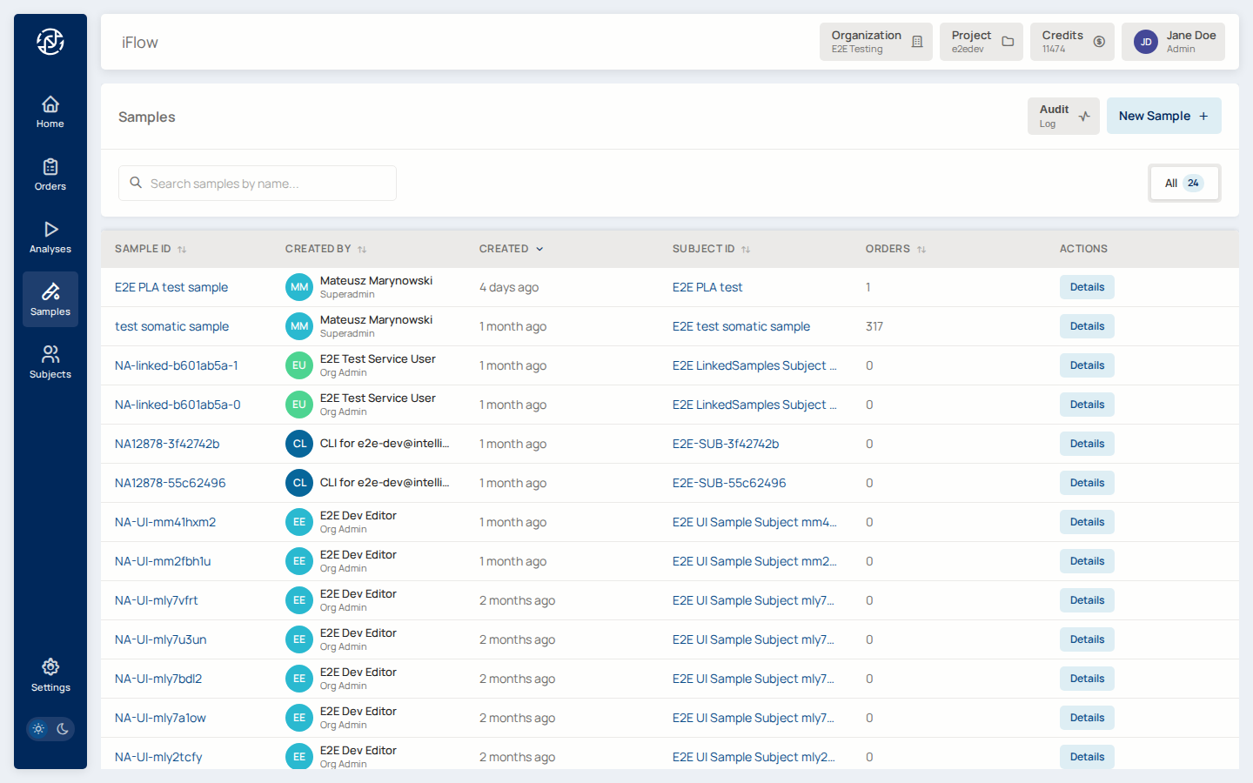Click the magnifier icon in search box
The height and width of the screenshot is (783, 1253).
click(x=136, y=183)
